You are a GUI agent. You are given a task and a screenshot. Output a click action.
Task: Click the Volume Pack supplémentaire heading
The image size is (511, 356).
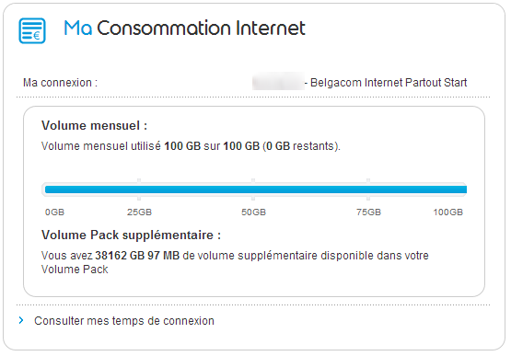coord(132,235)
